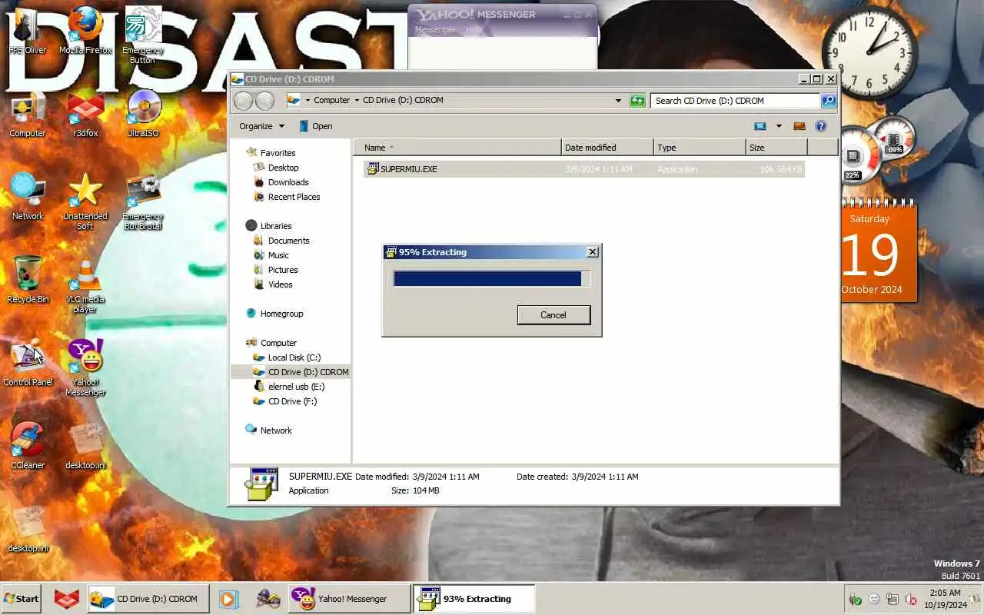Open the Organize dropdown menu
Image resolution: width=984 pixels, height=615 pixels.
pyautogui.click(x=261, y=126)
